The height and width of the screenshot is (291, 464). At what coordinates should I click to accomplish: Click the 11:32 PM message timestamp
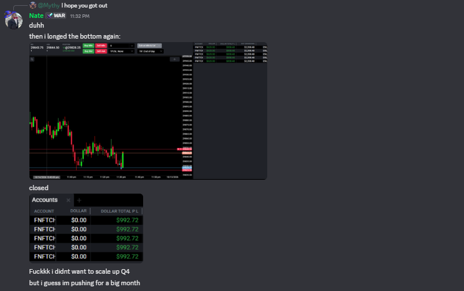80,16
